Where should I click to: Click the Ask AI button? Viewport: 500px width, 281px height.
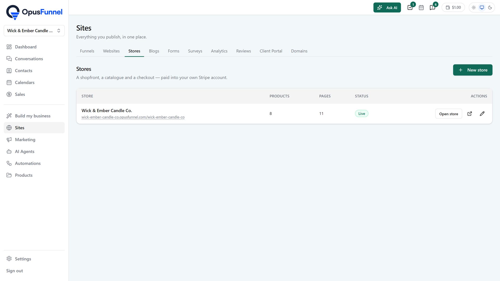(387, 8)
